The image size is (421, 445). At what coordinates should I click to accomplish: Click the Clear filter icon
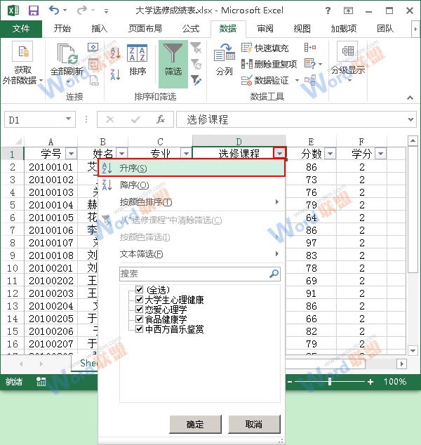[x=196, y=48]
